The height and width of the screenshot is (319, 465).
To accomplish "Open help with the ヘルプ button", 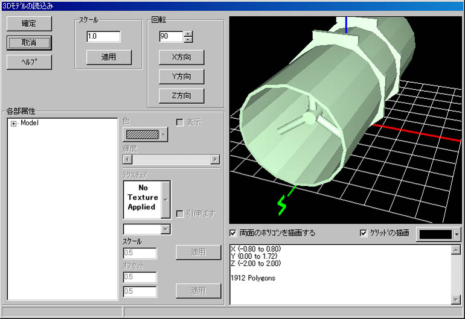I will point(29,62).
